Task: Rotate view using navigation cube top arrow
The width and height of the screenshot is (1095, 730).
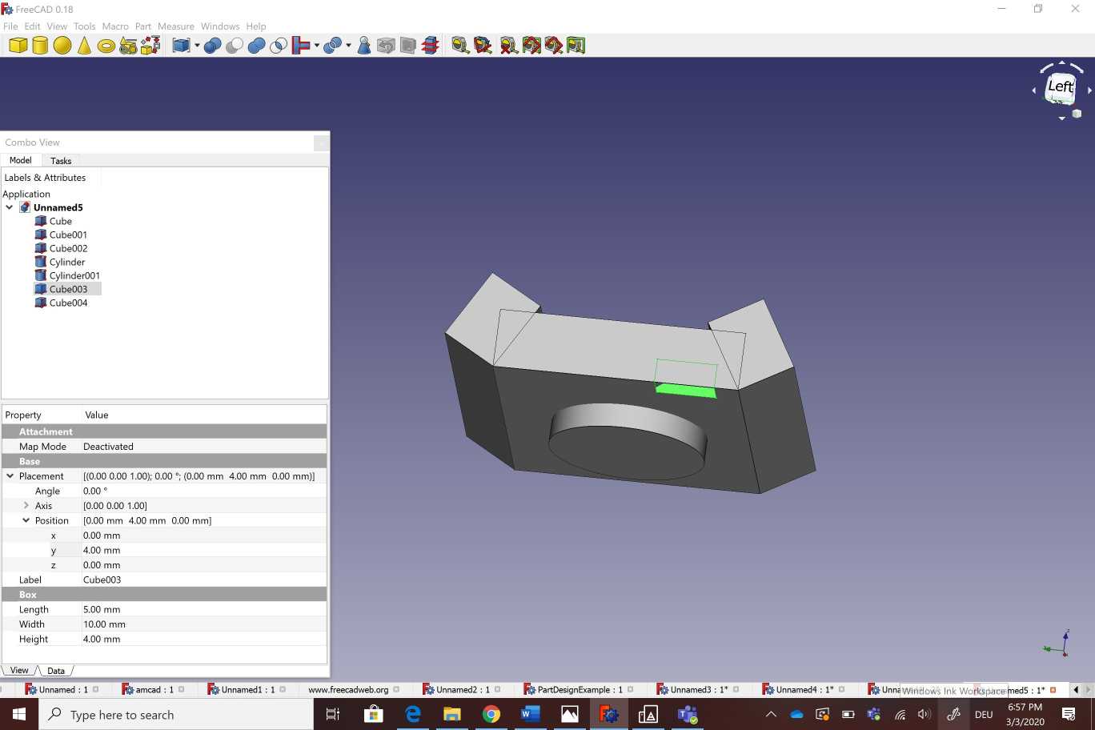Action: 1062,62
